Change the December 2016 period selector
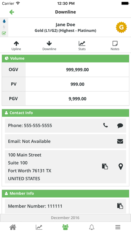This screenshot has height=233, width=131. coord(65,218)
